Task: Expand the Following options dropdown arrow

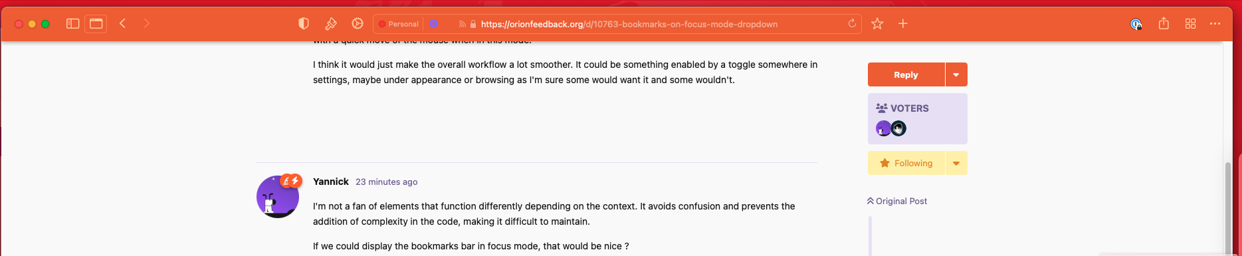Action: tap(956, 163)
